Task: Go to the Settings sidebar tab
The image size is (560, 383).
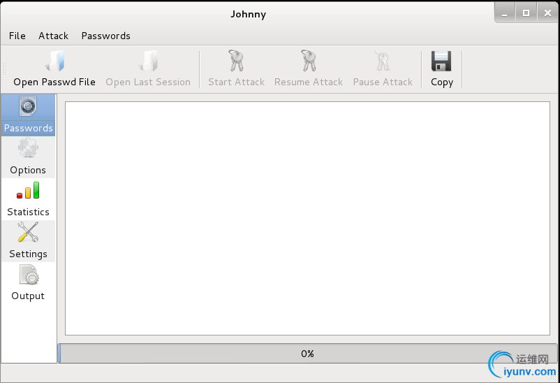Action: [28, 240]
